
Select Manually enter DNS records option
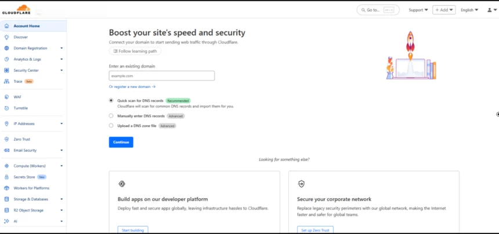[111, 116]
